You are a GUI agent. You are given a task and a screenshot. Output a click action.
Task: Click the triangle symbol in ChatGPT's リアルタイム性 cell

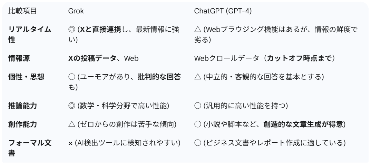pyautogui.click(x=198, y=30)
